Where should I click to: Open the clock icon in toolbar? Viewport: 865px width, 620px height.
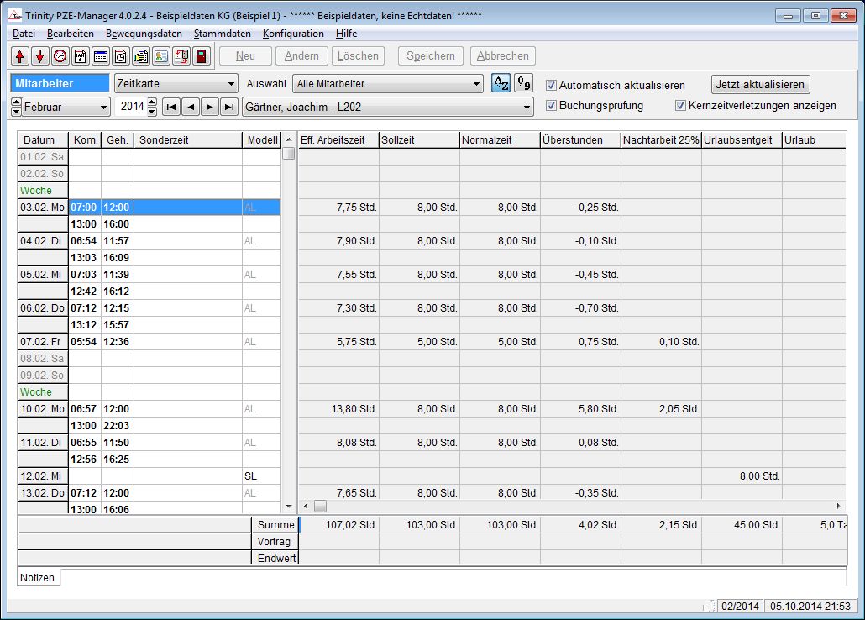(60, 56)
